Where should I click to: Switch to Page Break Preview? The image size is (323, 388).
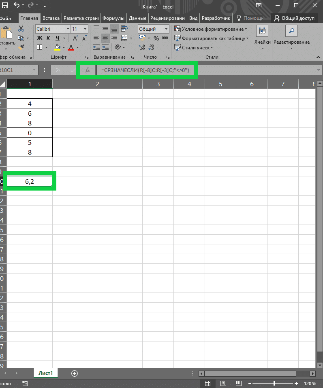coord(238,384)
